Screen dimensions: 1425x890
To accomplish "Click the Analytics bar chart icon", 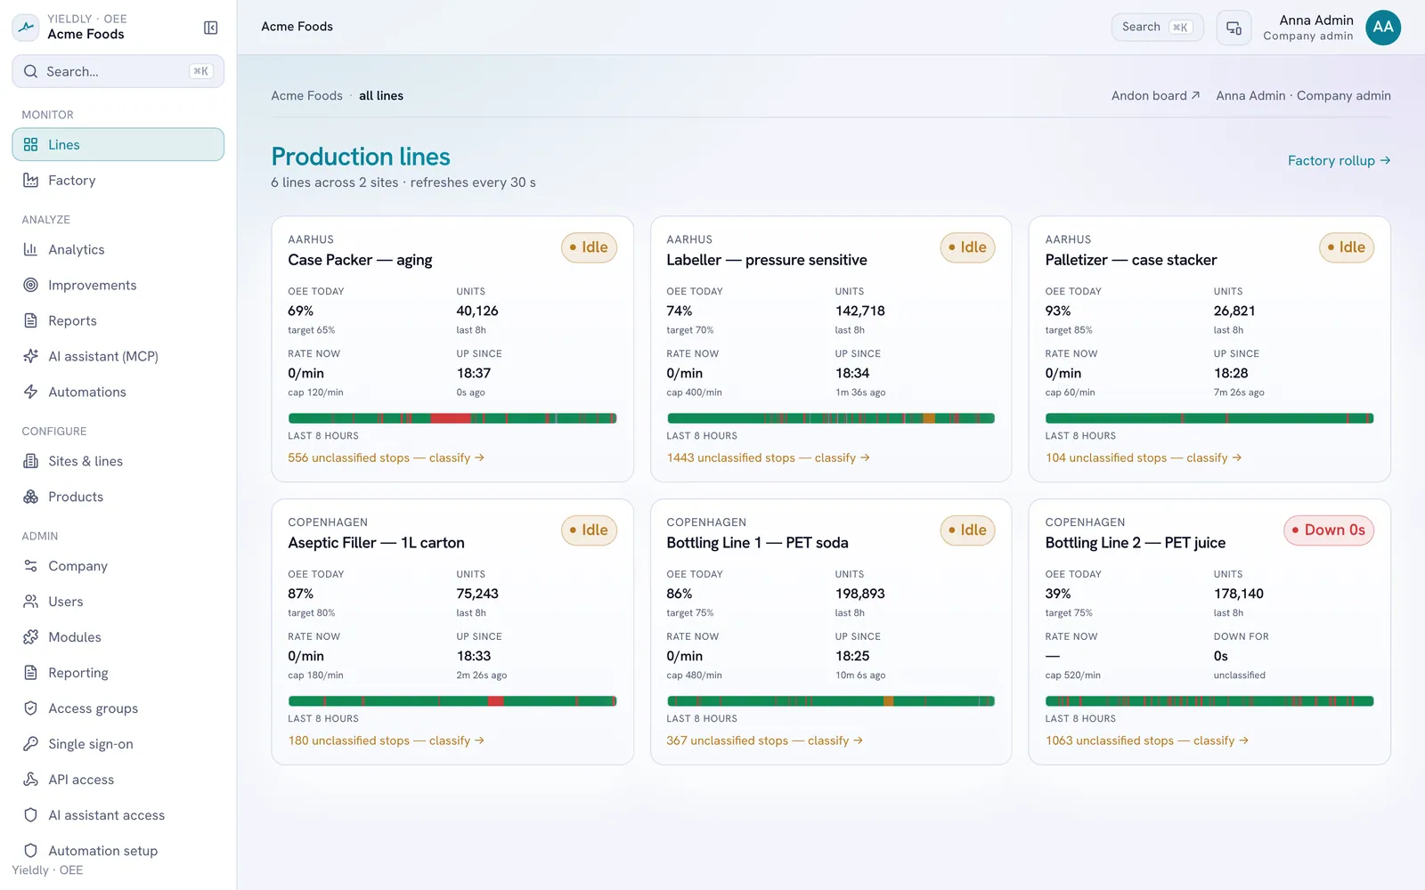I will (30, 249).
